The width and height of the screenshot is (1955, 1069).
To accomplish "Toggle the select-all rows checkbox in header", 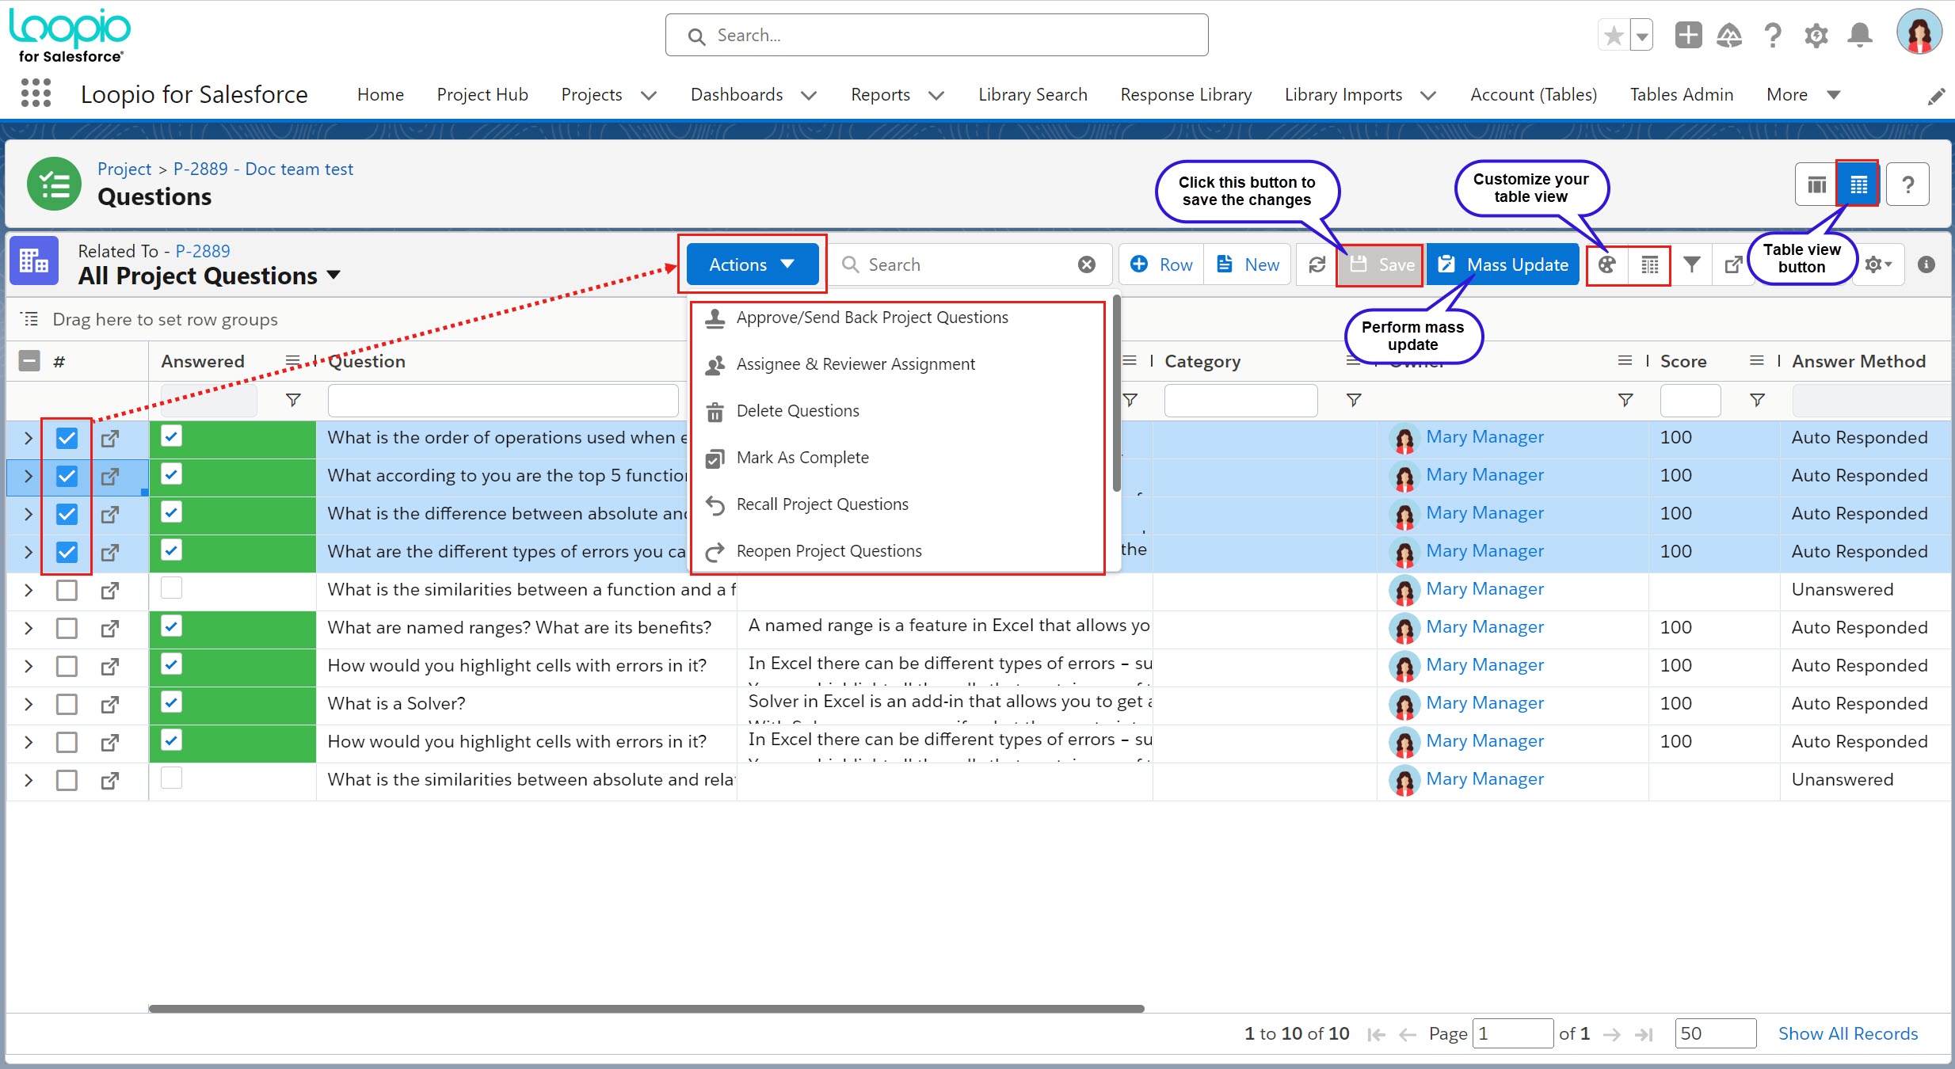I will (29, 361).
